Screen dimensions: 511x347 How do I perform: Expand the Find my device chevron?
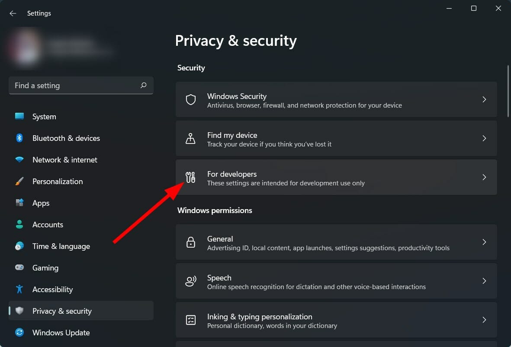(x=484, y=139)
